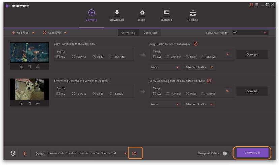Screen dimensions: 279x165
Task: Click Load DVD button
Action: pyautogui.click(x=52, y=33)
